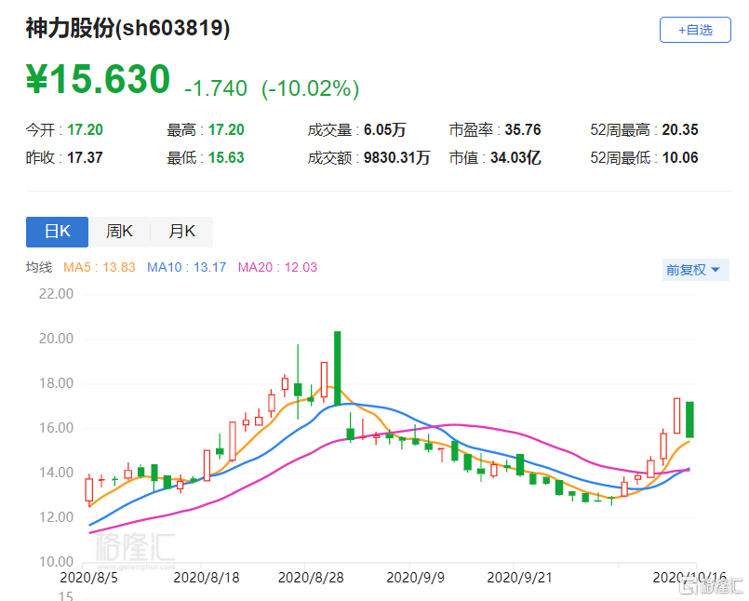Switch to the 周K weekly chart tab
This screenshot has height=601, width=749.
tap(119, 232)
